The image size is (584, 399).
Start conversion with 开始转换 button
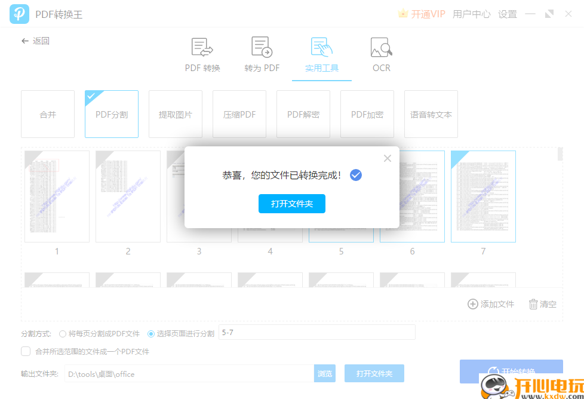click(x=511, y=371)
